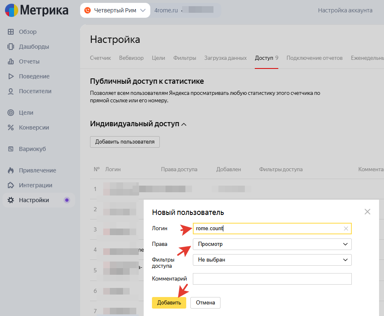Viewport: 384px width, 316px height.
Task: Open the Настройка аккаунта link
Action: click(x=345, y=10)
